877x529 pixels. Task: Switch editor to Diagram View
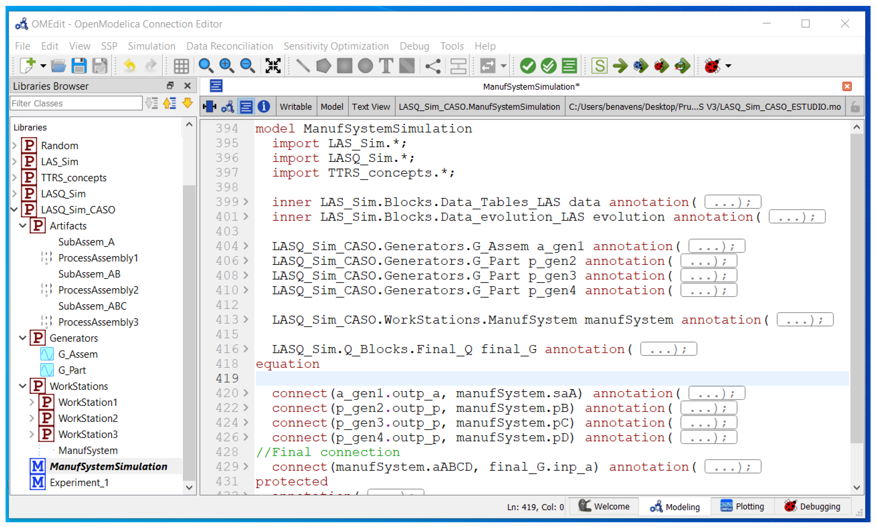click(228, 106)
